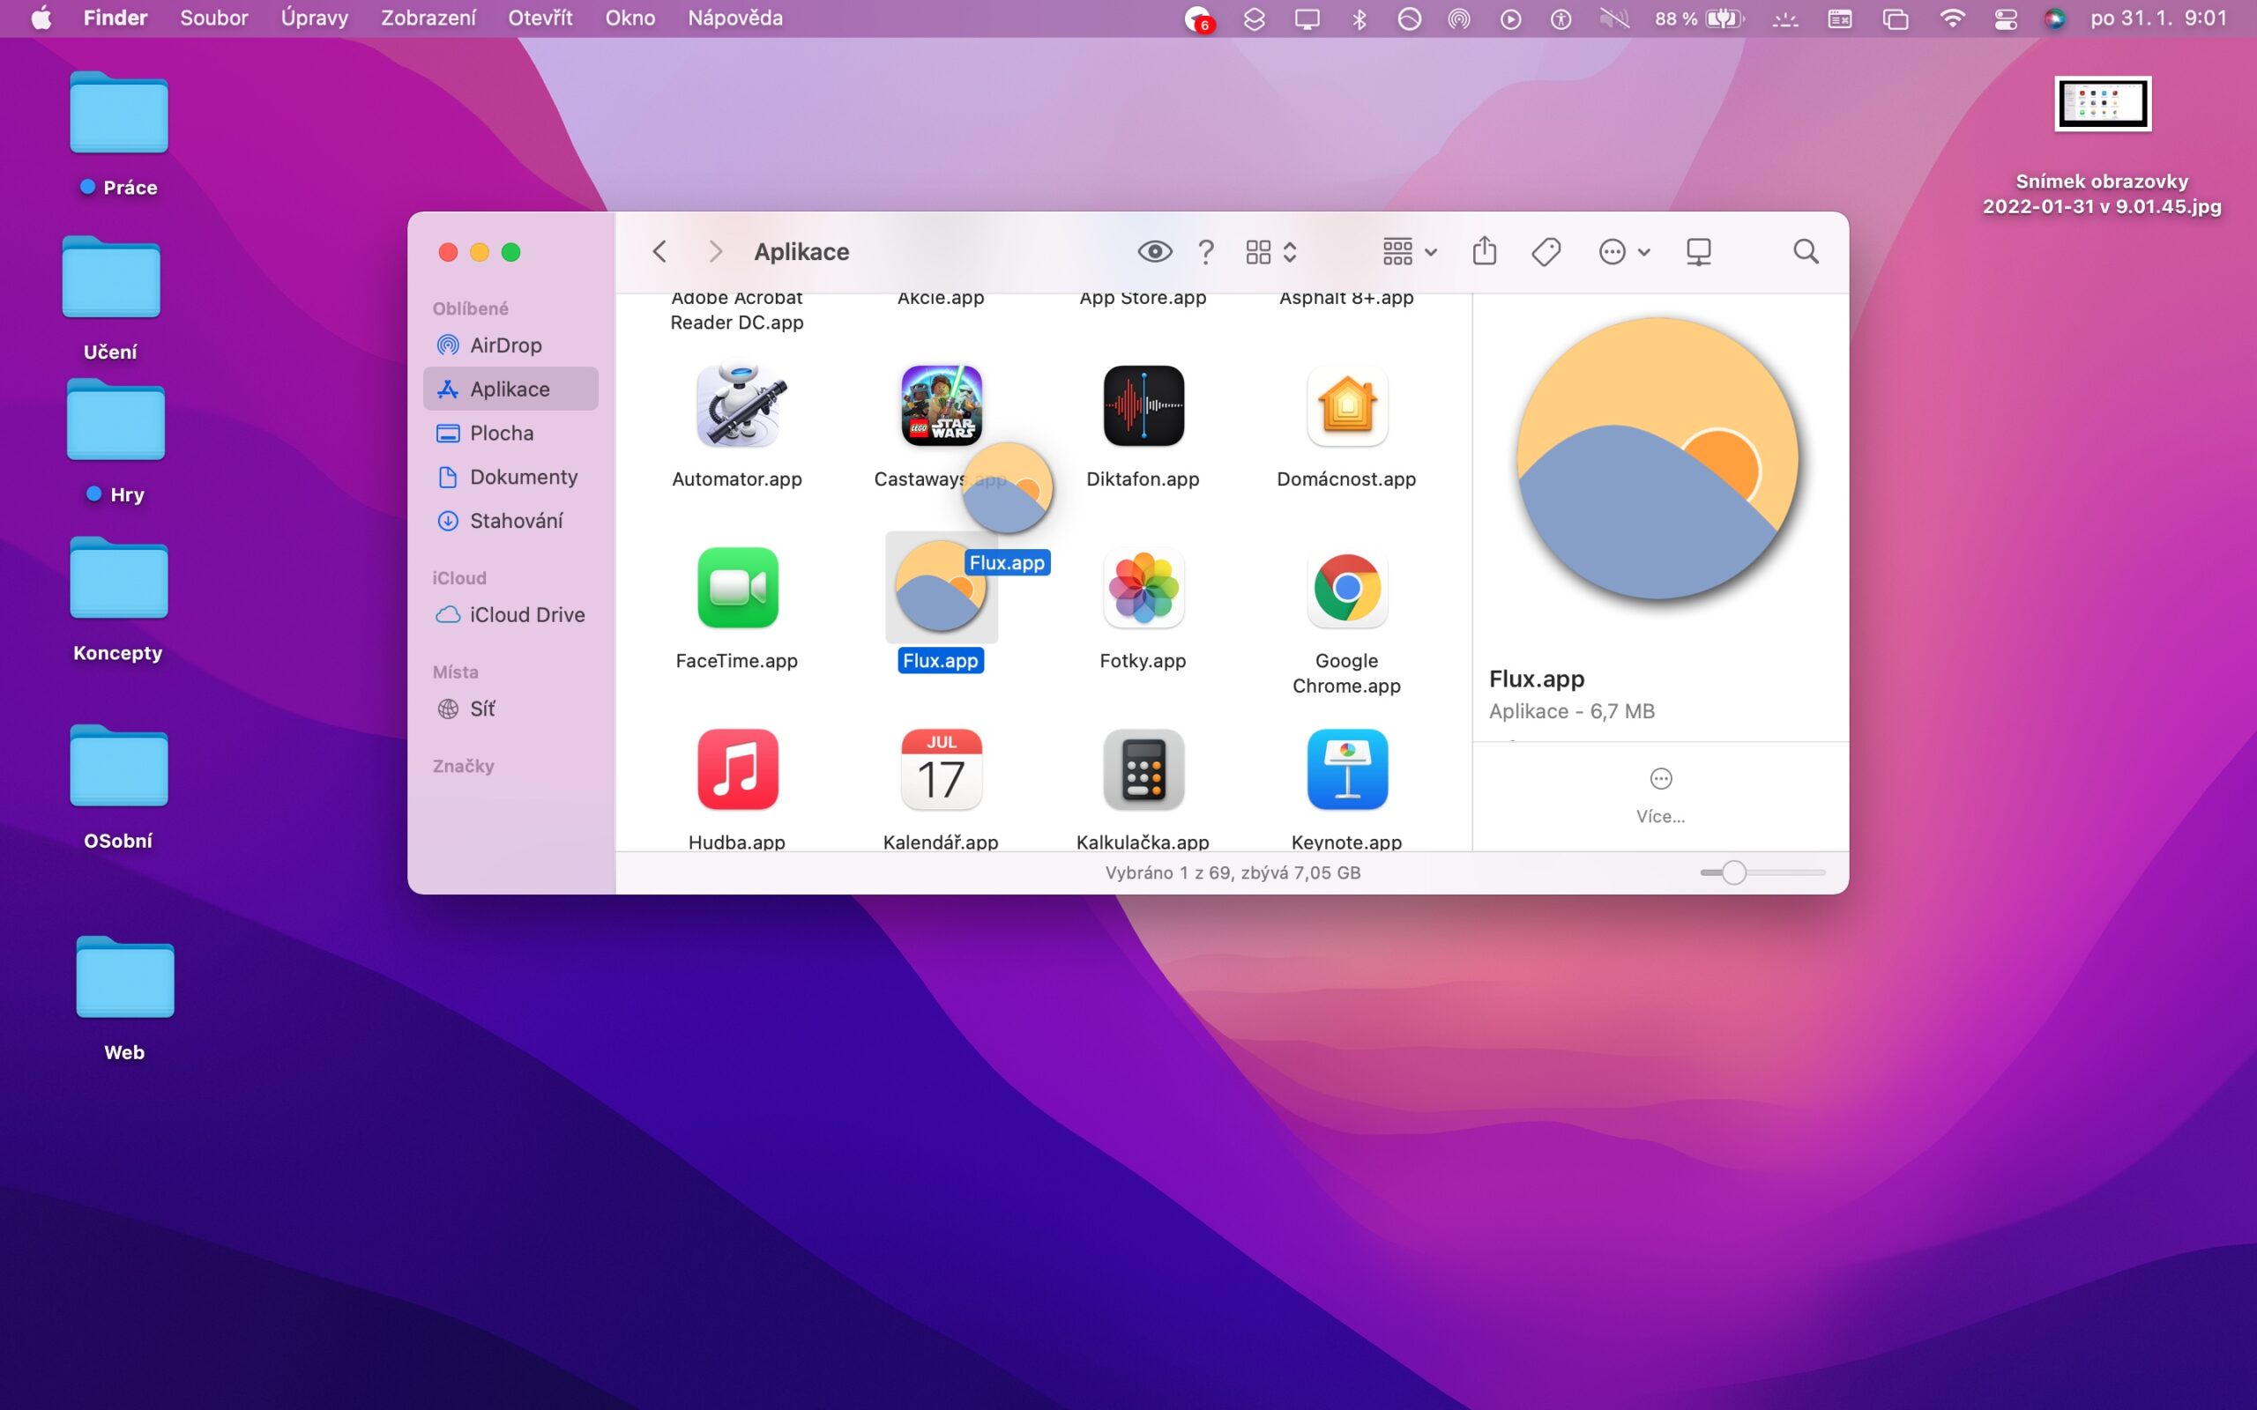Open iCloud Drive in sidebar
The width and height of the screenshot is (2257, 1410).
click(x=510, y=614)
